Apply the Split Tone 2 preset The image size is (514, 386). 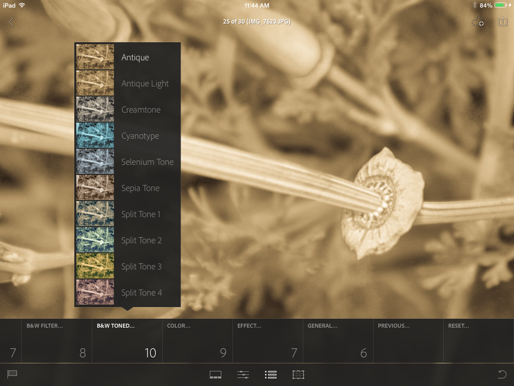click(x=128, y=240)
